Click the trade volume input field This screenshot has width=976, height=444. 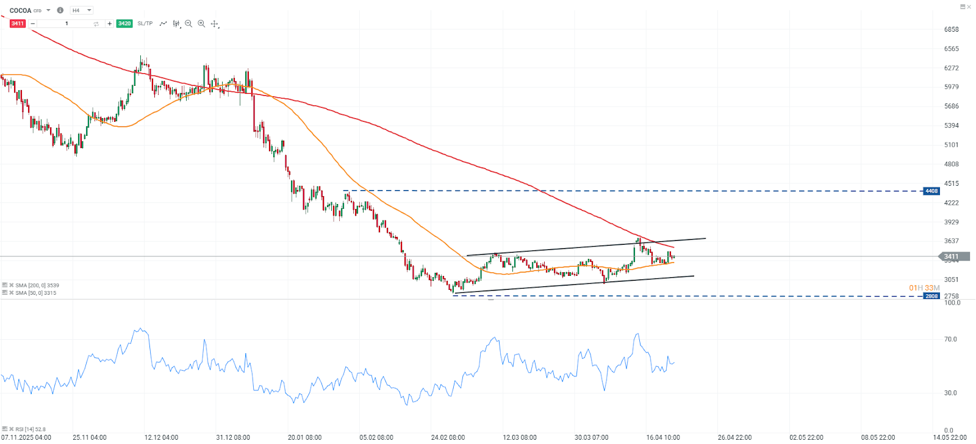coord(66,24)
